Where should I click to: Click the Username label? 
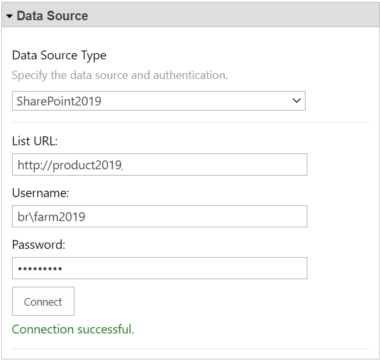point(40,193)
